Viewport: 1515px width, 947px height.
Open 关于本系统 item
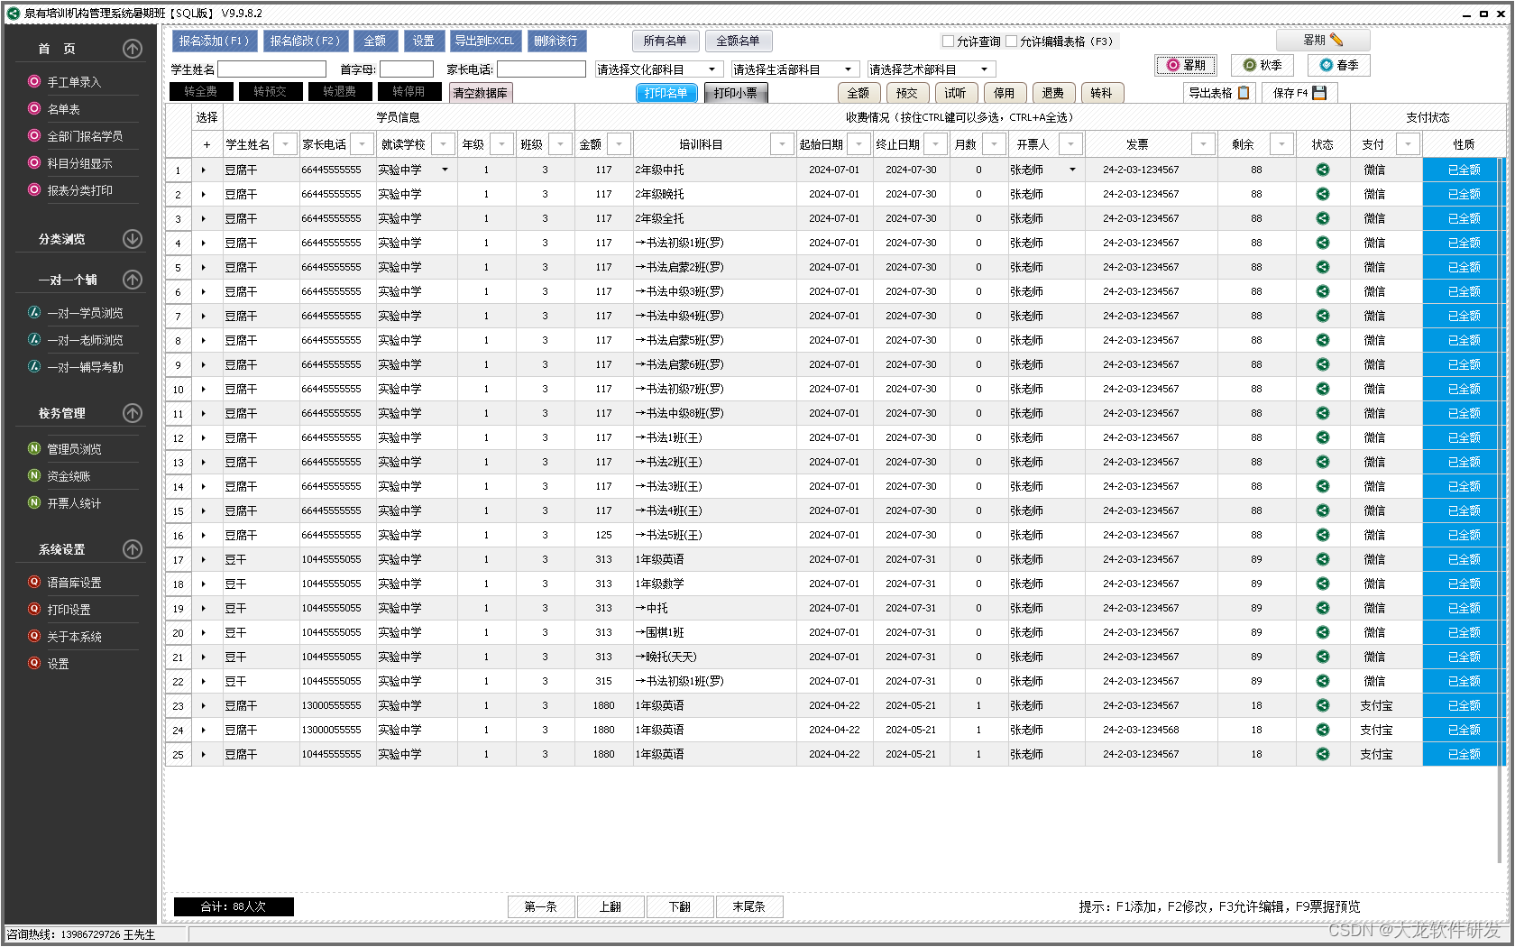click(x=74, y=637)
